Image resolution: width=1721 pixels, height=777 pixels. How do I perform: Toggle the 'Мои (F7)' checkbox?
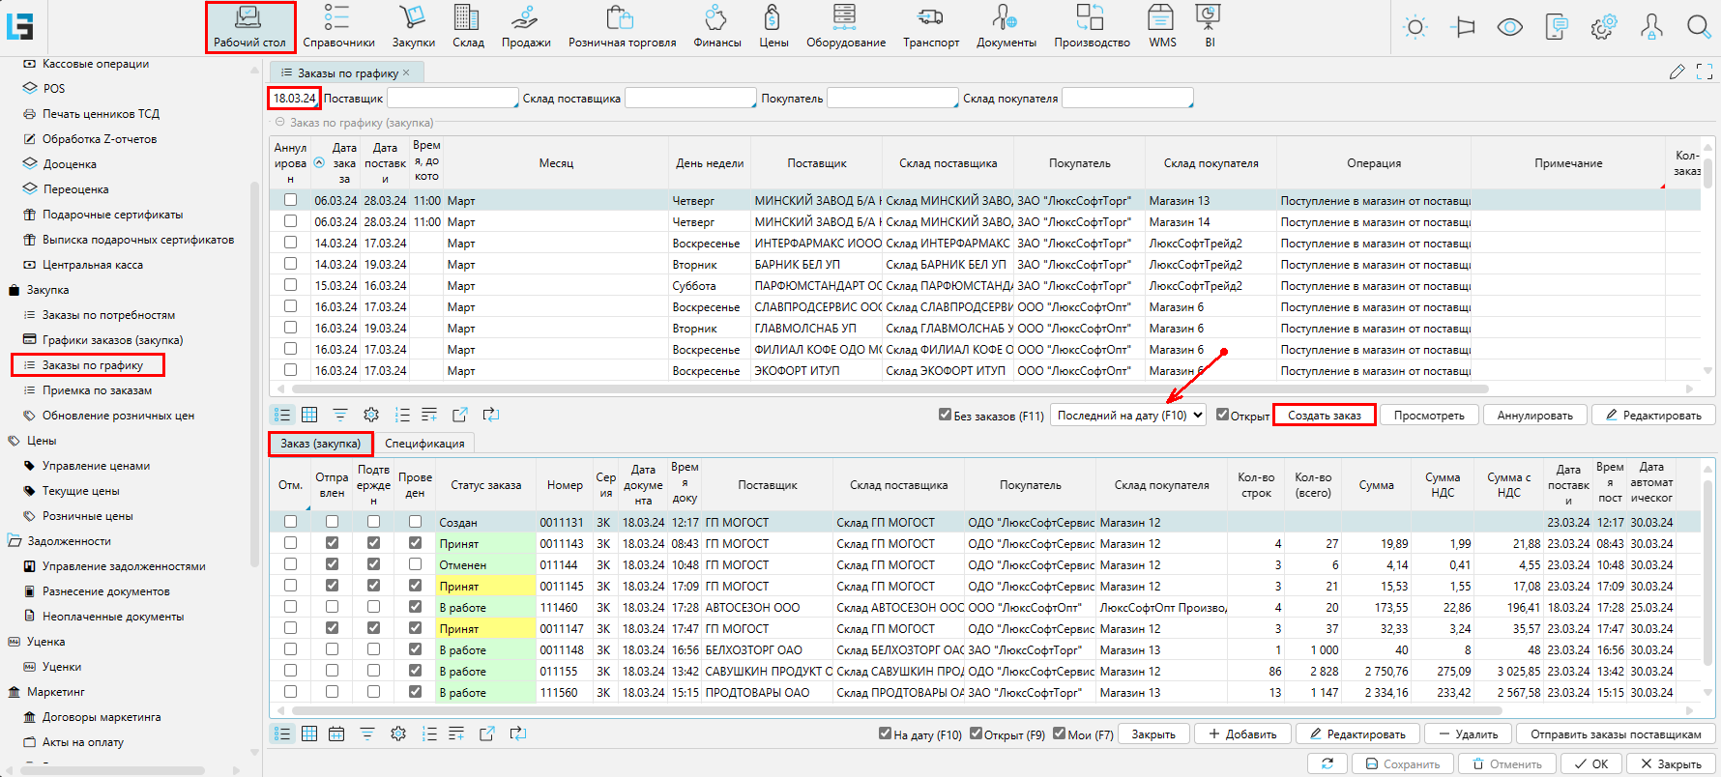coord(1059,734)
